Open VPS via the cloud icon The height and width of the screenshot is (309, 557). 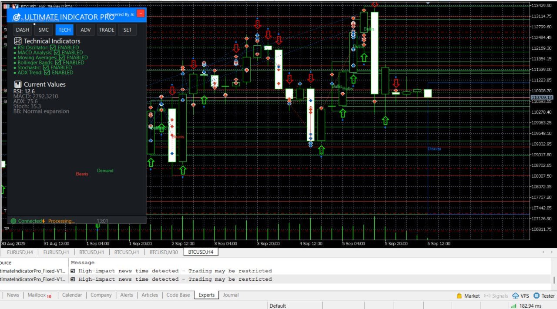click(515, 296)
